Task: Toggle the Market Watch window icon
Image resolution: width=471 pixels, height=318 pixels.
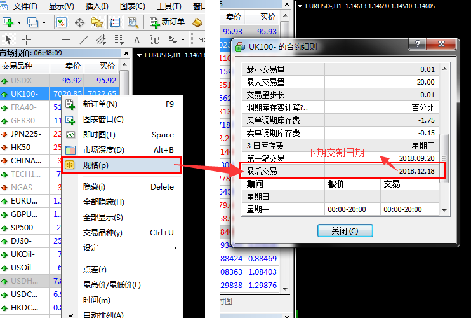Action: 62,22
